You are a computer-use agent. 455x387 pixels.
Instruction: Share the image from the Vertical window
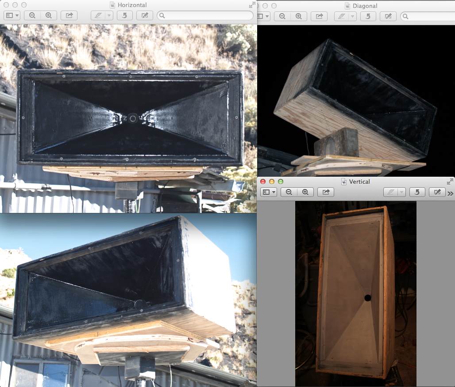click(x=326, y=192)
